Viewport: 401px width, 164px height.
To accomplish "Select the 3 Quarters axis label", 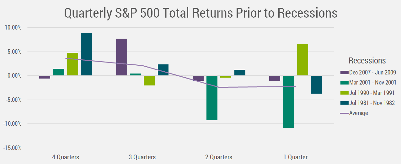I will [142, 157].
